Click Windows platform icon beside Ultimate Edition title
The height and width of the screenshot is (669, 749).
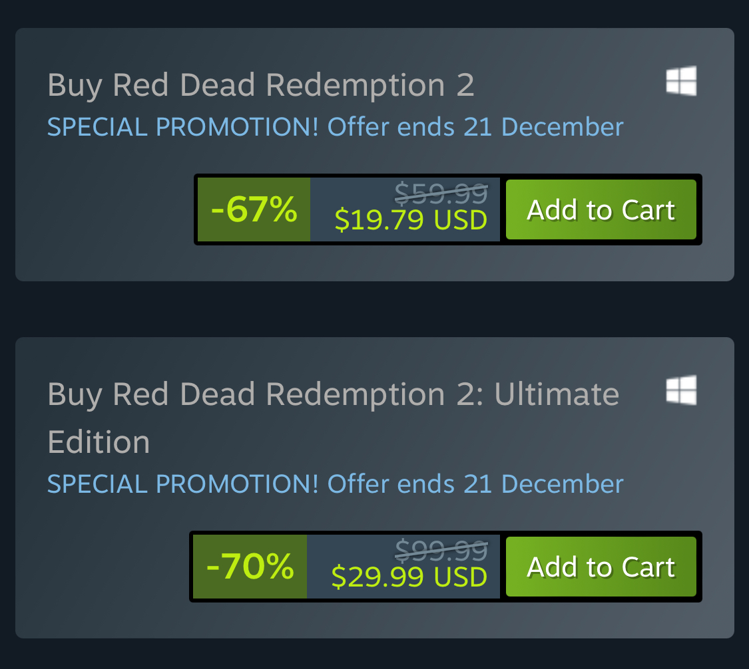pos(681,390)
